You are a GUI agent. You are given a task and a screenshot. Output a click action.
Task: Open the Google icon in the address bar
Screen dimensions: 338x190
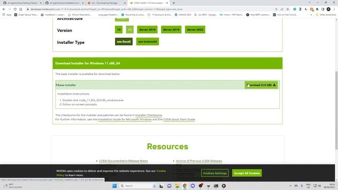click(x=276, y=9)
